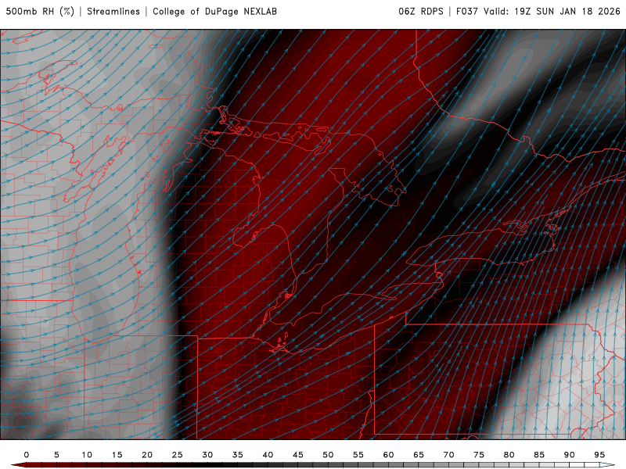Click the '06Z RDPS' model run label
This screenshot has height=469, width=626.
click(421, 12)
